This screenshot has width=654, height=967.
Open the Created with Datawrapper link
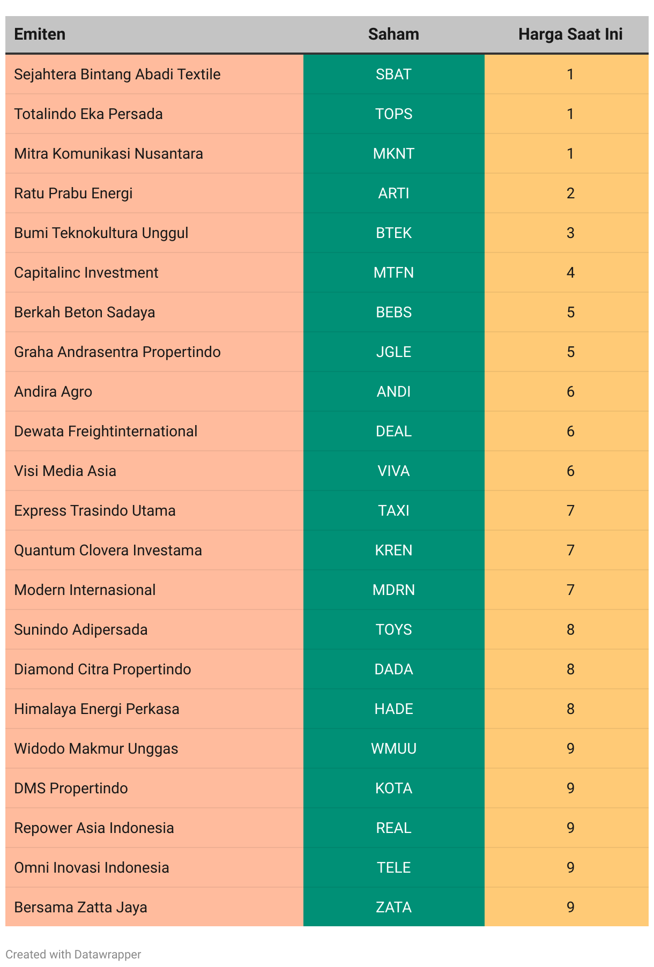(73, 954)
